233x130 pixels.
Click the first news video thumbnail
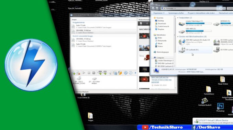point(144,36)
